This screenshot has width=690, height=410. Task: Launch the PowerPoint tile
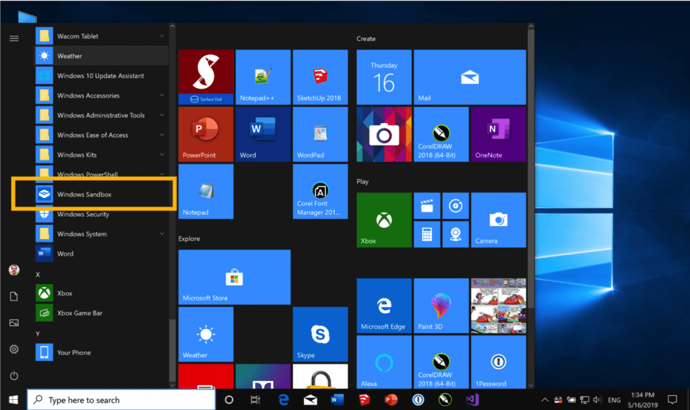coord(206,134)
